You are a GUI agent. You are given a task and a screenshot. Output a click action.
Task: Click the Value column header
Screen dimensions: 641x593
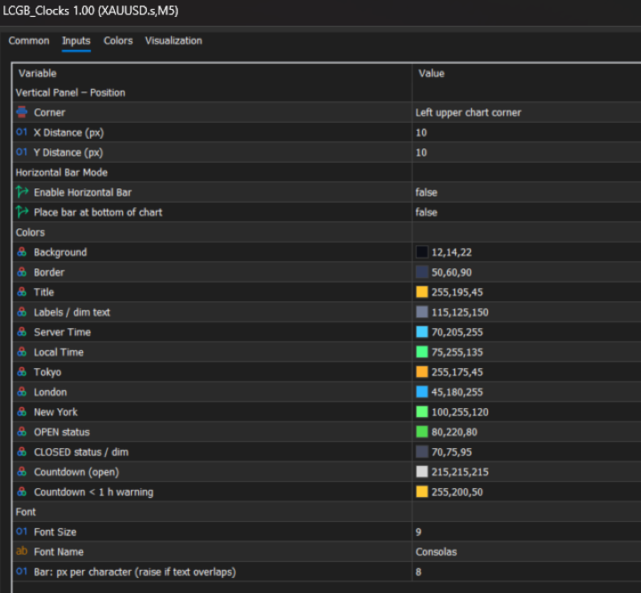tap(526, 74)
